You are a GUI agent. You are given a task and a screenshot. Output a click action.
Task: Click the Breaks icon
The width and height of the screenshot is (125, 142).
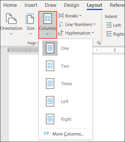(61, 16)
